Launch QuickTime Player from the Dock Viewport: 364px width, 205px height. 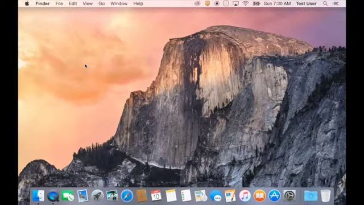pos(53,196)
